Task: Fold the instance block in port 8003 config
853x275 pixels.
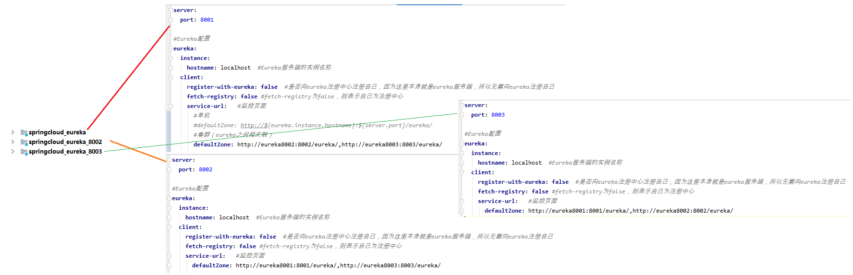Action: [x=462, y=153]
